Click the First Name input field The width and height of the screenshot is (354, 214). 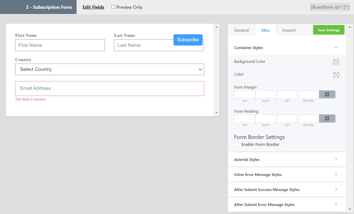60,45
